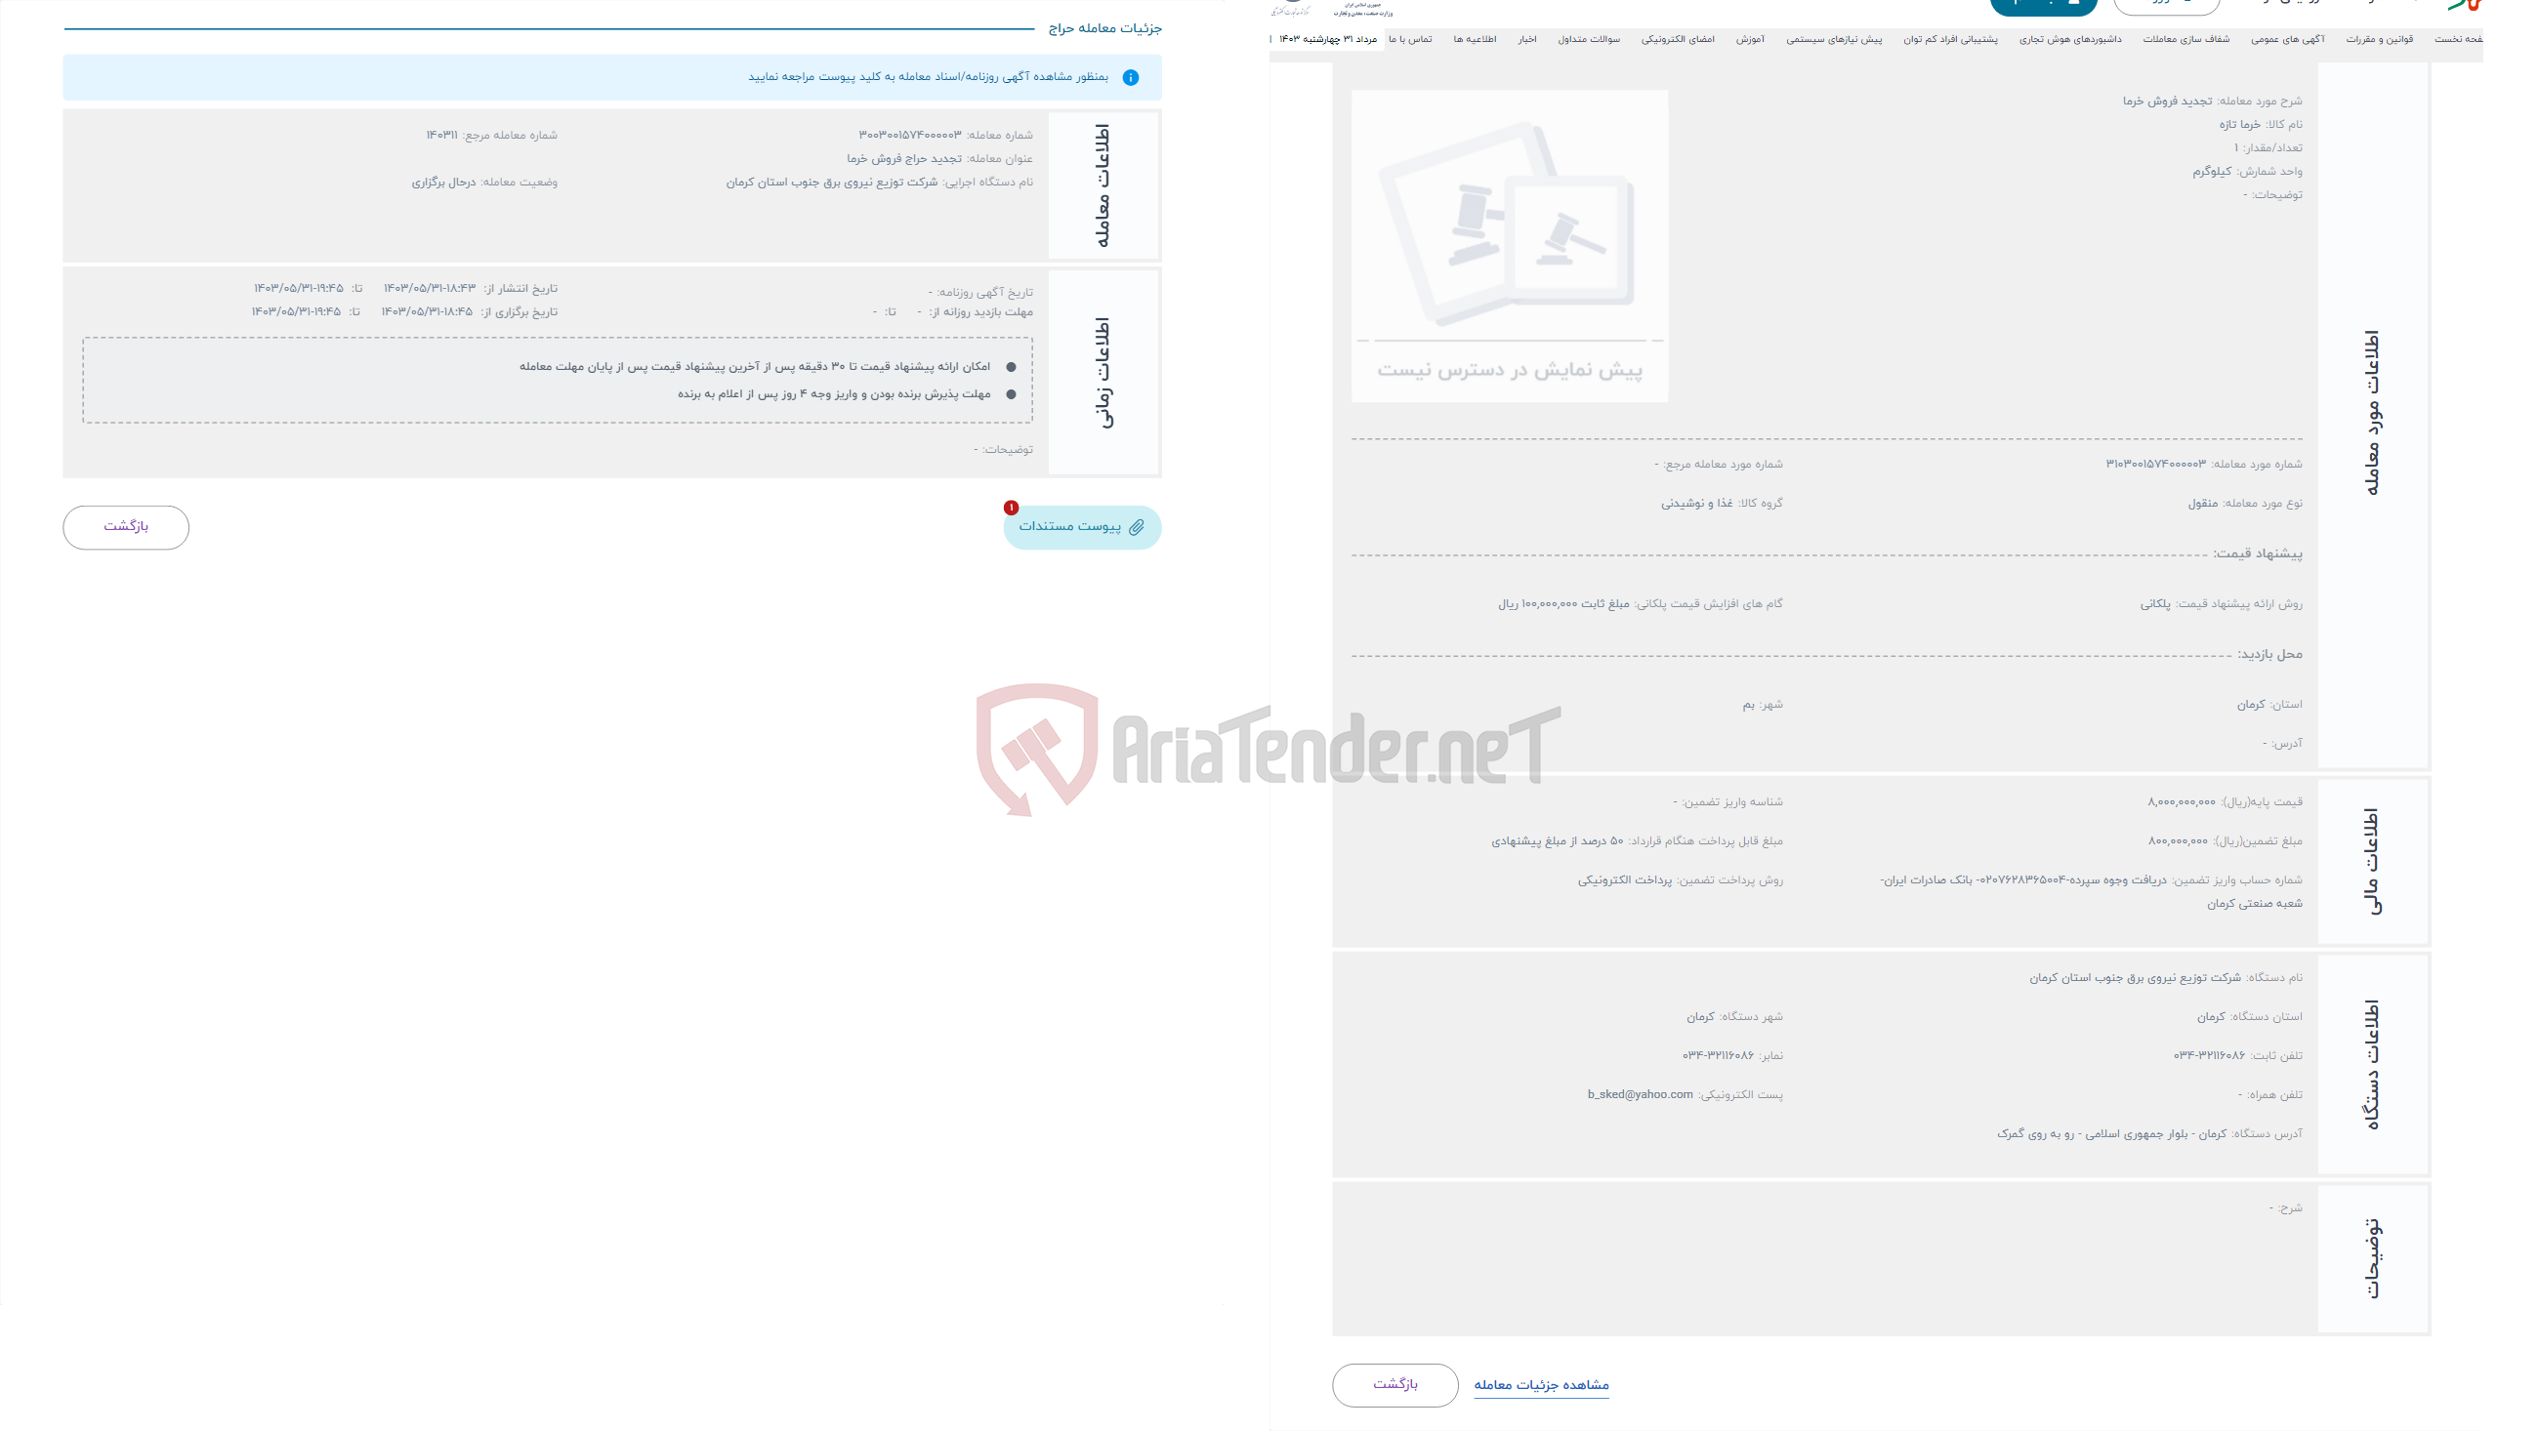The image size is (2539, 1431).
Task: Click بازگشت button on right panel
Action: 1395,1384
